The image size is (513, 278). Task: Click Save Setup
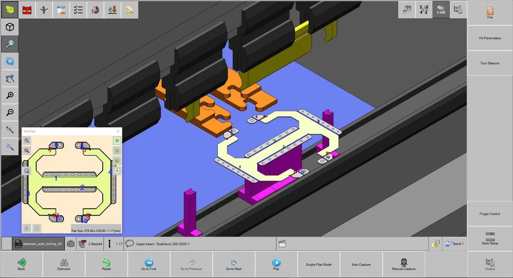[490, 239]
